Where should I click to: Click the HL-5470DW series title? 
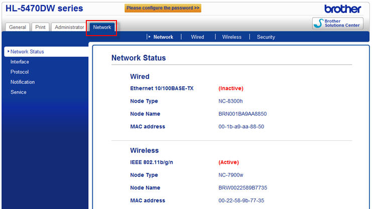click(x=44, y=9)
